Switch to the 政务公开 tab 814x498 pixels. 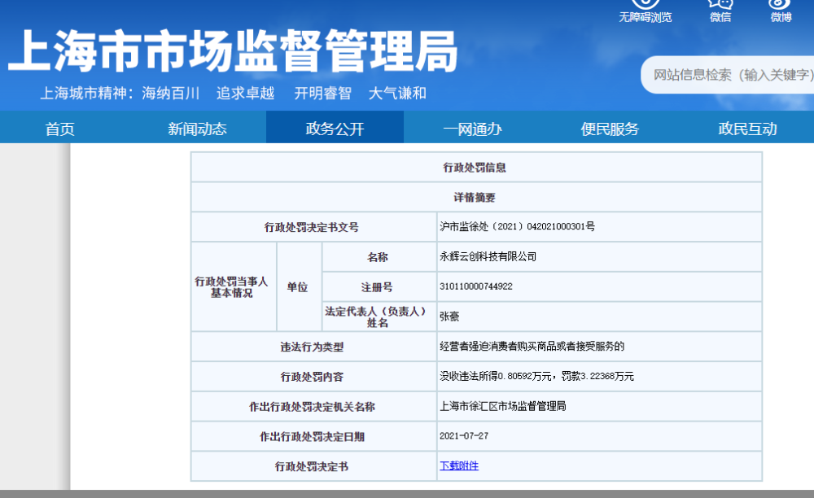335,128
